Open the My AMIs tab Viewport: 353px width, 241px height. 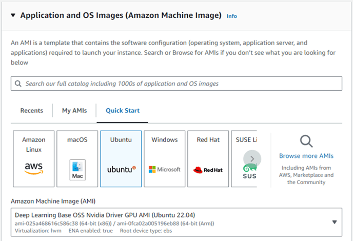coord(74,110)
